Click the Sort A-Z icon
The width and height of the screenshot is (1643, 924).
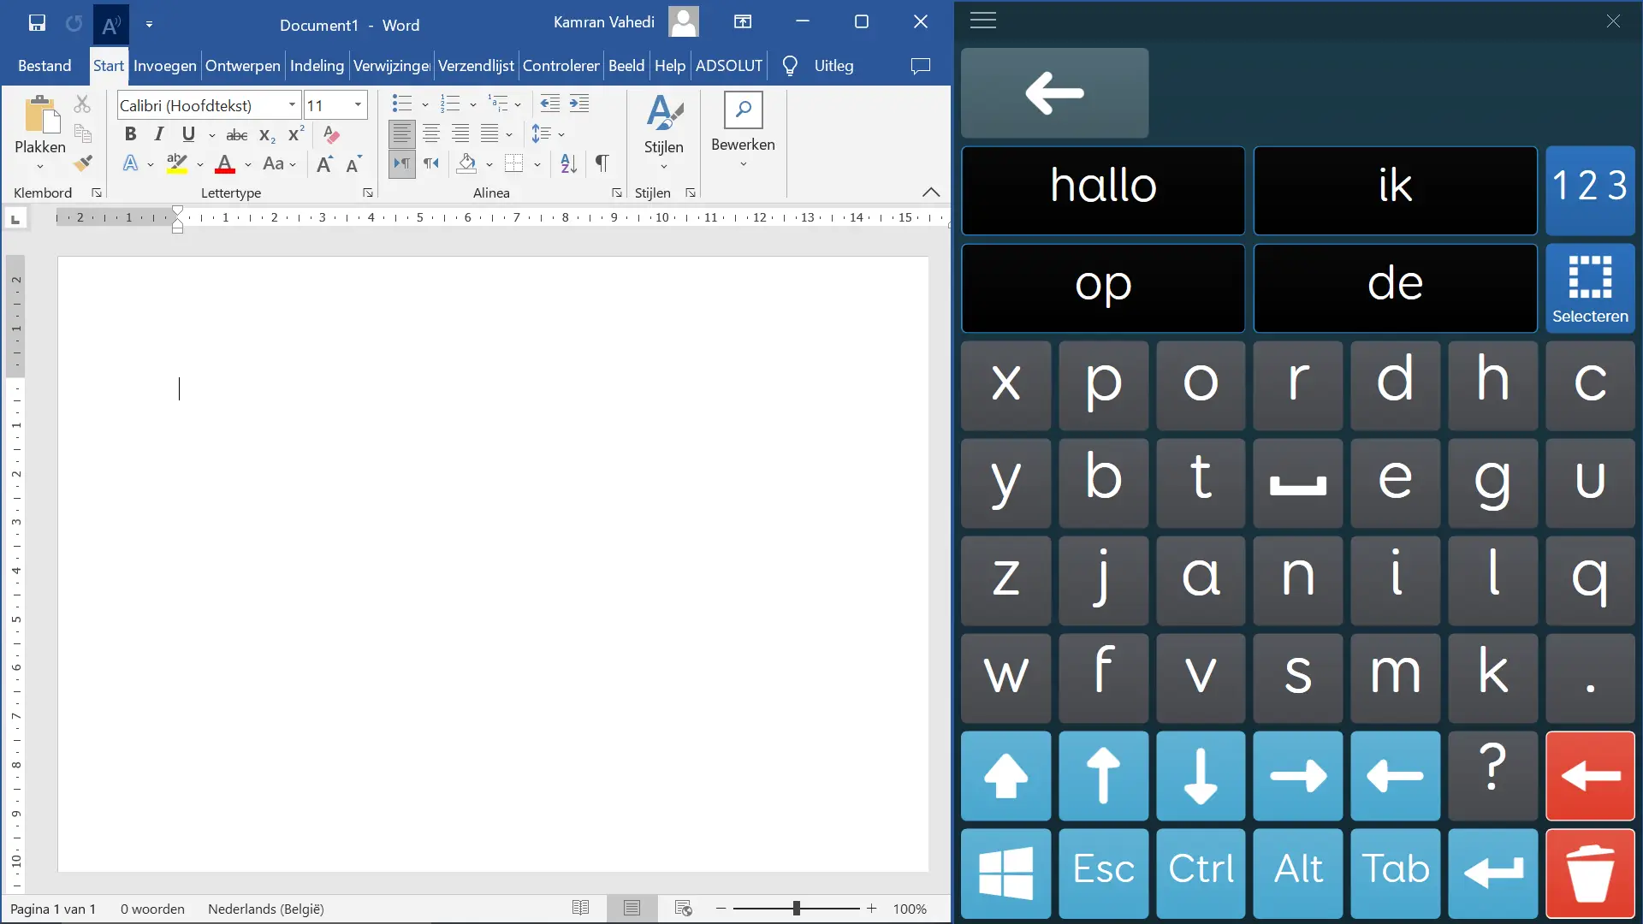569,163
